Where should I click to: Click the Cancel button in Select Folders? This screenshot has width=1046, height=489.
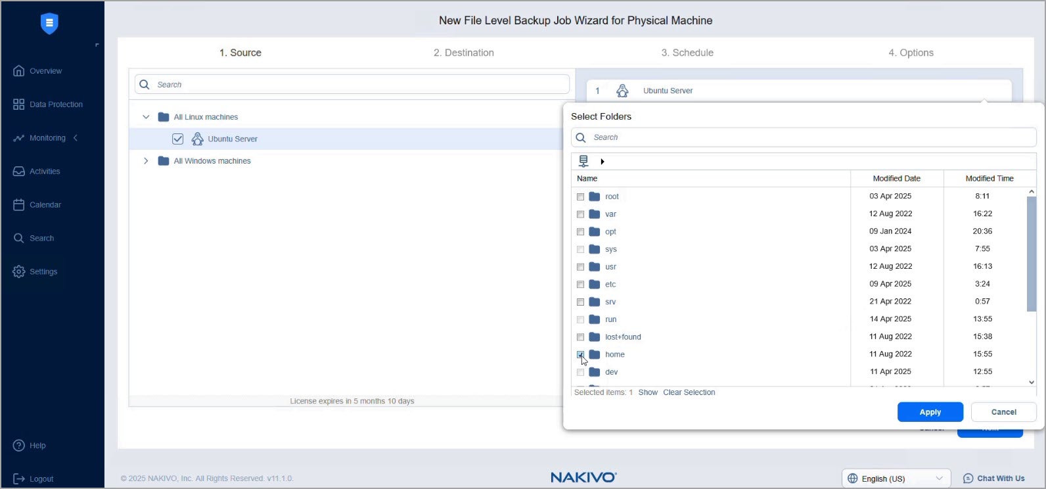click(1003, 412)
